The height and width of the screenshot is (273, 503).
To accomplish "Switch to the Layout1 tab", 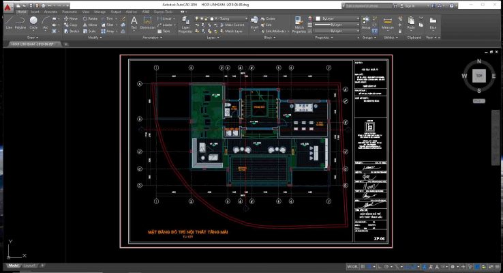I will tap(29, 265).
